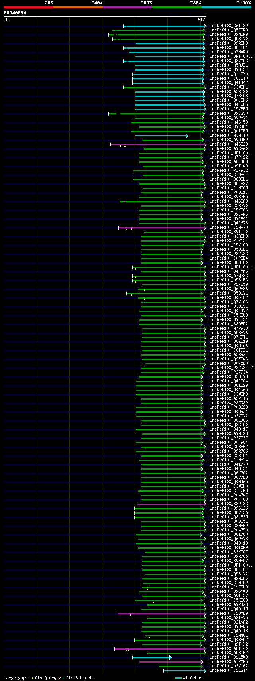Select the UniRef100_Q2VMU3 label
Screen dimensions: 255x681
[229, 61]
